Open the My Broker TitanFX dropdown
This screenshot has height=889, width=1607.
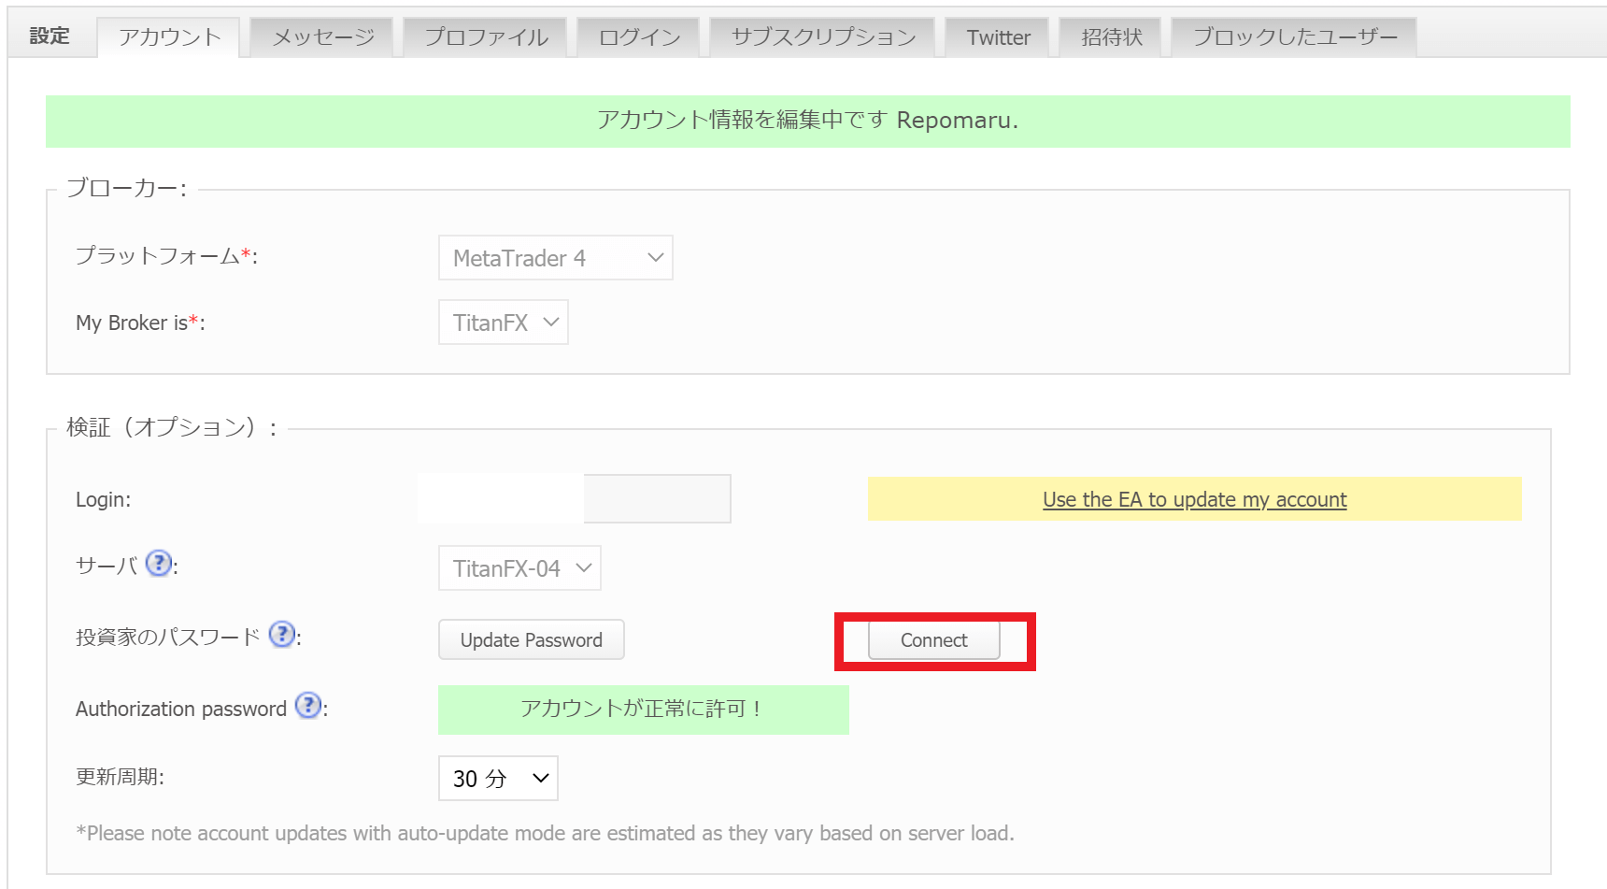[x=504, y=323]
